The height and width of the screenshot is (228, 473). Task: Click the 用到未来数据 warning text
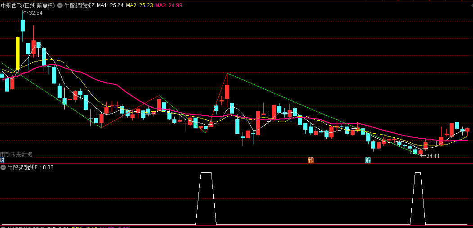pyautogui.click(x=16, y=154)
